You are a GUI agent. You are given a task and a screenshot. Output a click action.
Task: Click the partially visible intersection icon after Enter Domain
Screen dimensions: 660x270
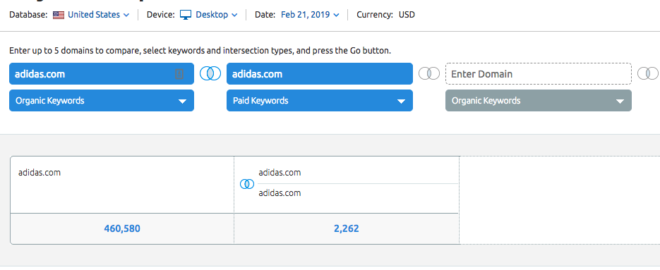[648, 73]
